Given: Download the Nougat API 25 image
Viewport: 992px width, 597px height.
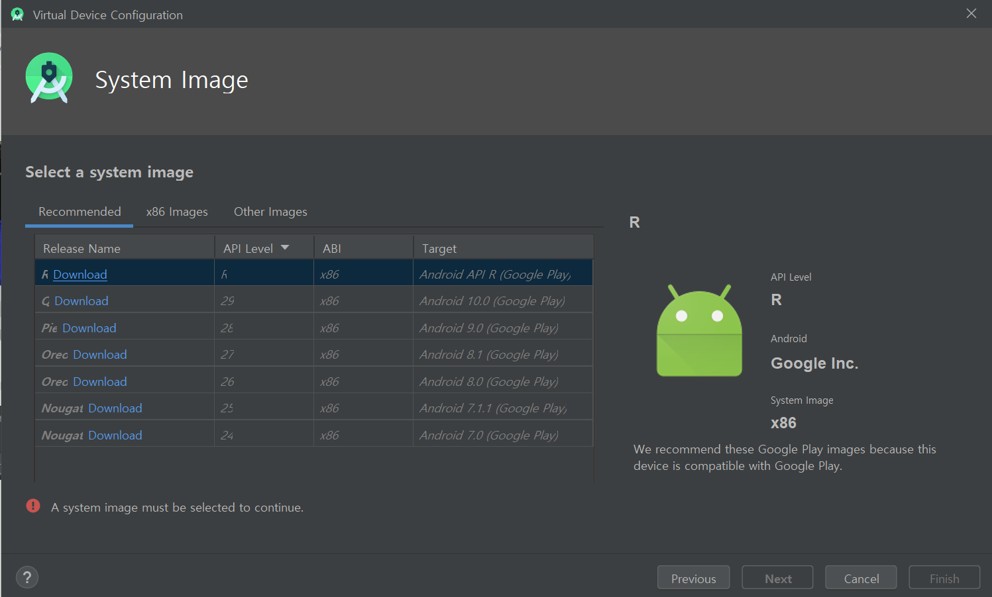Looking at the screenshot, I should click(x=115, y=408).
